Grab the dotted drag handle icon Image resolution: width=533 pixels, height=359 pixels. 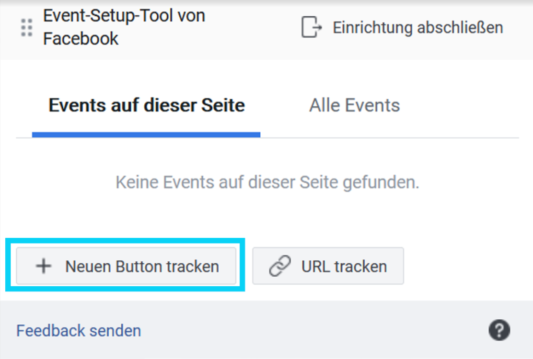[x=26, y=27]
